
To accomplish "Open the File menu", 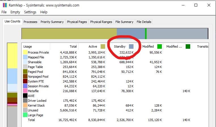I will coord(4,12).
